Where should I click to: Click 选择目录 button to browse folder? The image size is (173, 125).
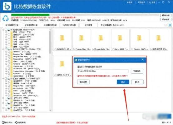point(137,71)
